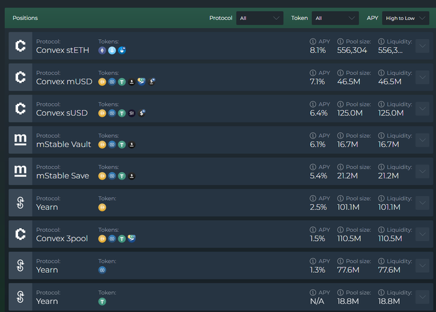This screenshot has width=436, height=312.
Task: Click the APY info icon in mStable Vault row
Action: pyautogui.click(x=313, y=135)
